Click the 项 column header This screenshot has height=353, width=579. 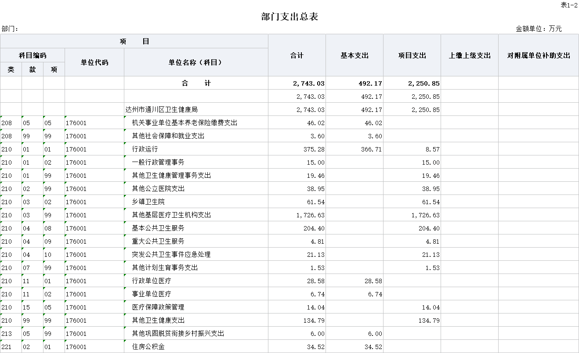tap(54, 69)
